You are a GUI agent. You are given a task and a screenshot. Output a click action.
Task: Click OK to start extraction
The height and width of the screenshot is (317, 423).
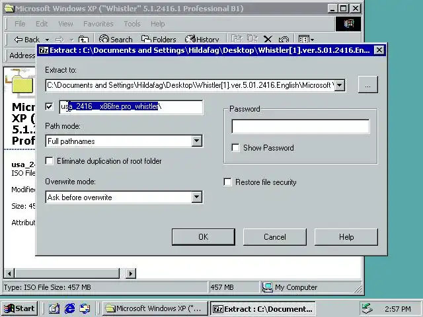click(203, 237)
